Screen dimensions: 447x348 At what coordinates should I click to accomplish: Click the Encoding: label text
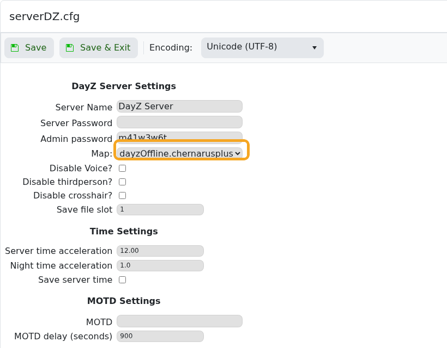[171, 47]
